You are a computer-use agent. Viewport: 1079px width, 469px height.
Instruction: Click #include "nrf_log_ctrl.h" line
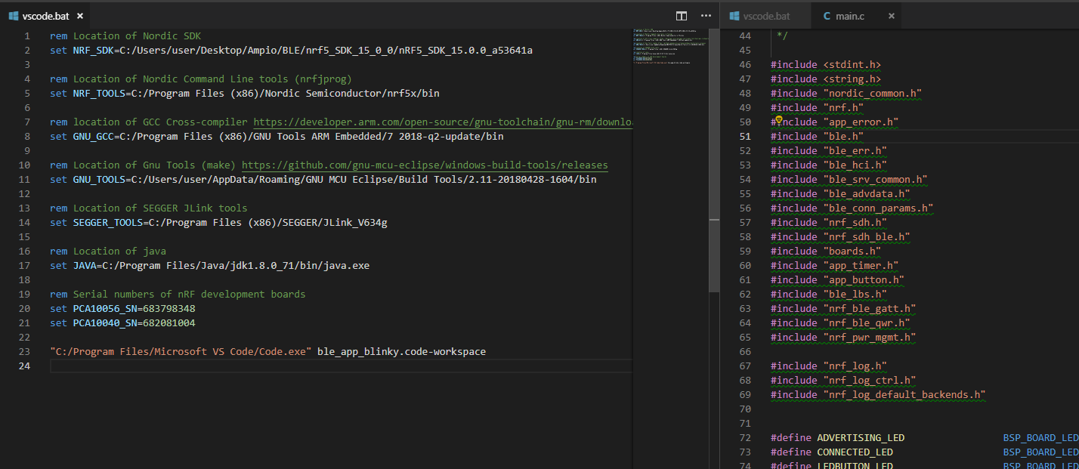click(843, 380)
